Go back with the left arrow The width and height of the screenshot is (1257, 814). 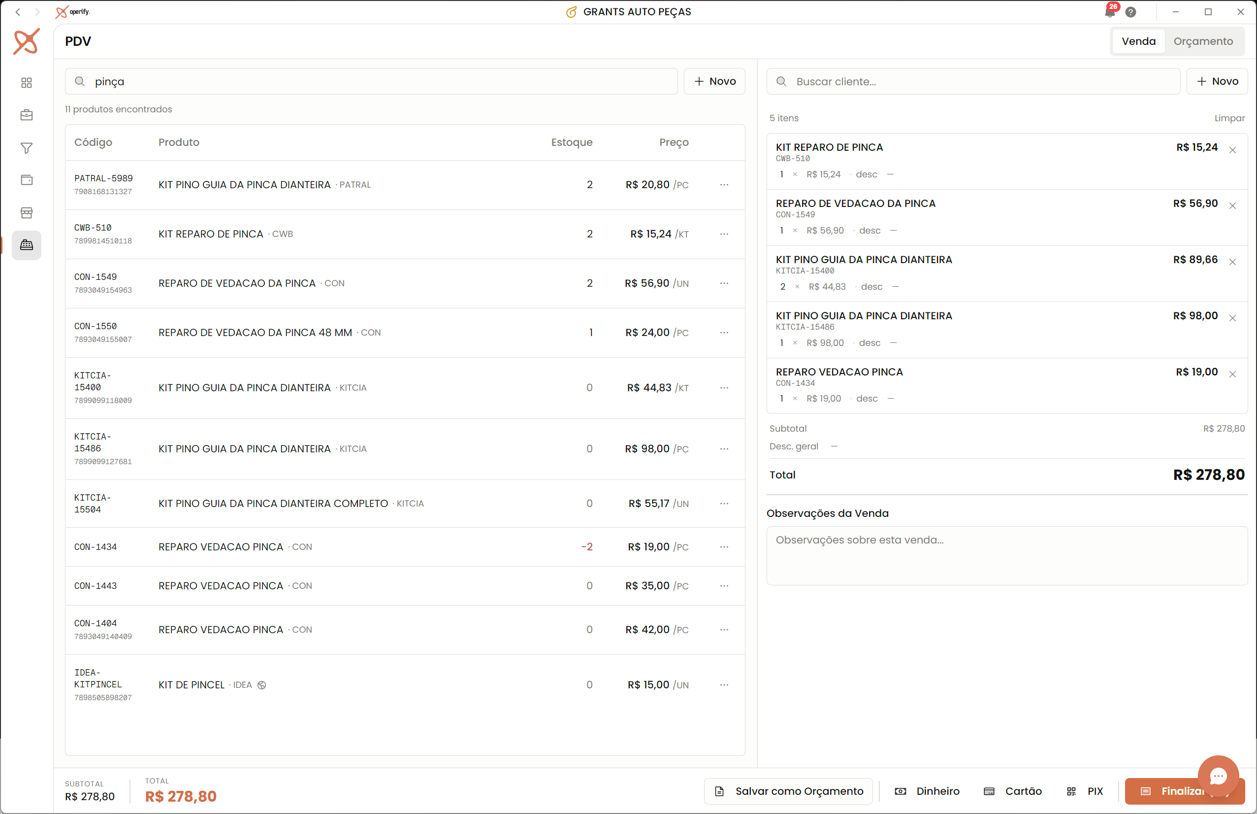tap(18, 12)
